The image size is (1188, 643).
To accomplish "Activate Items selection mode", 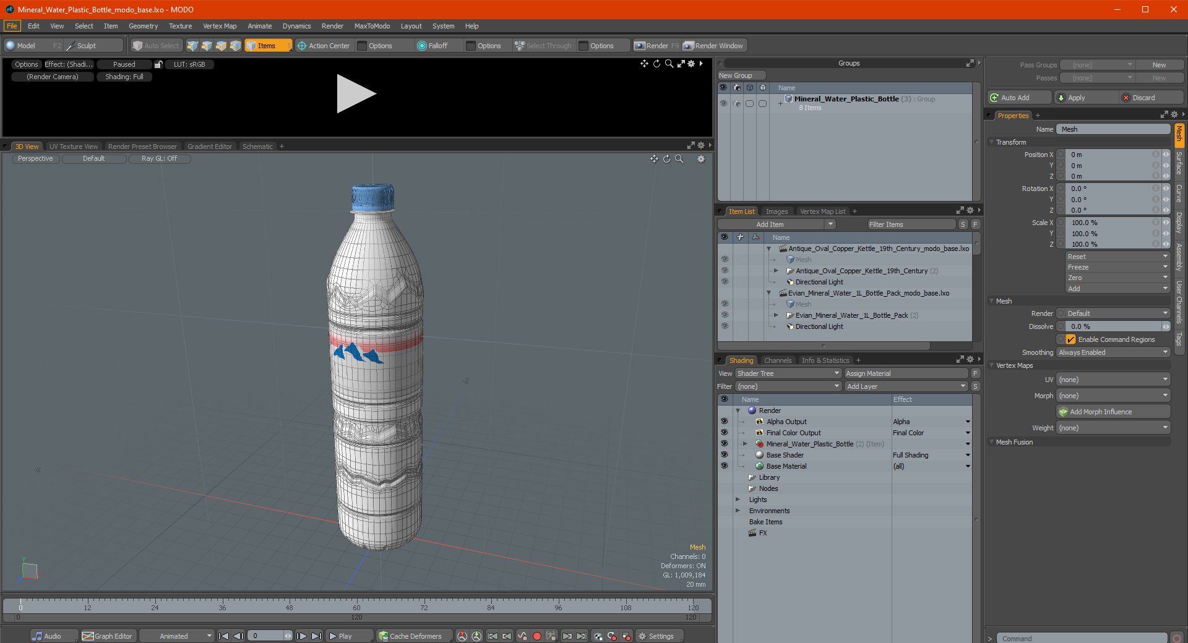I will 268,46.
